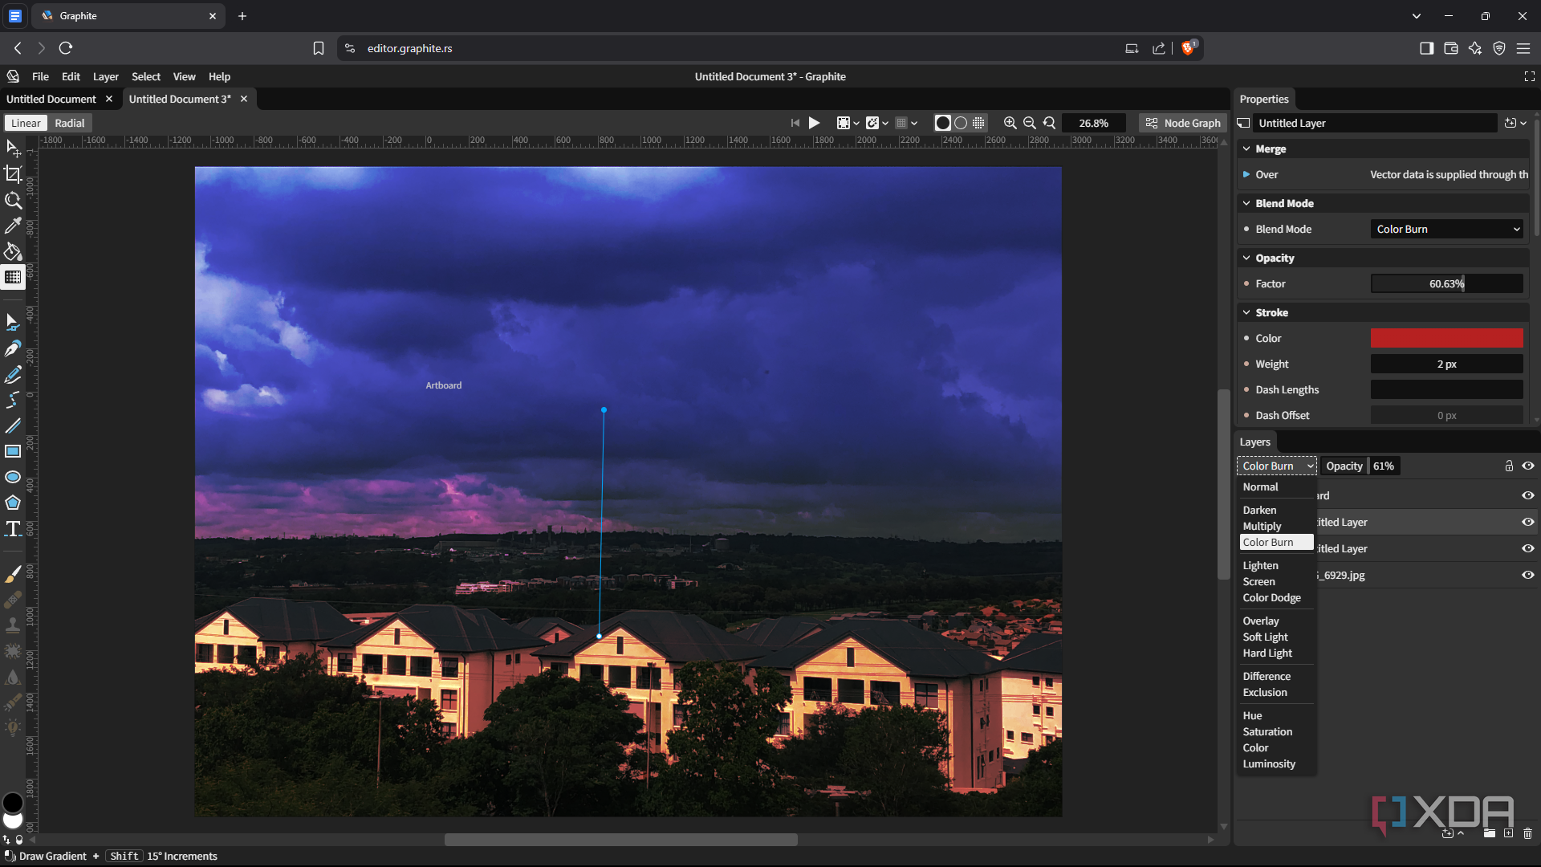The width and height of the screenshot is (1541, 867).
Task: Toggle the layer lock icon
Action: [1508, 466]
